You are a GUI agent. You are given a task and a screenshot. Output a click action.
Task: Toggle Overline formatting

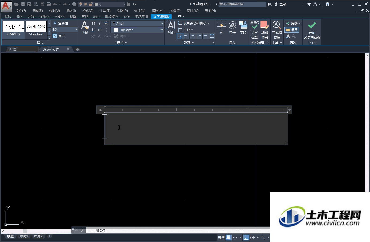tap(100, 30)
